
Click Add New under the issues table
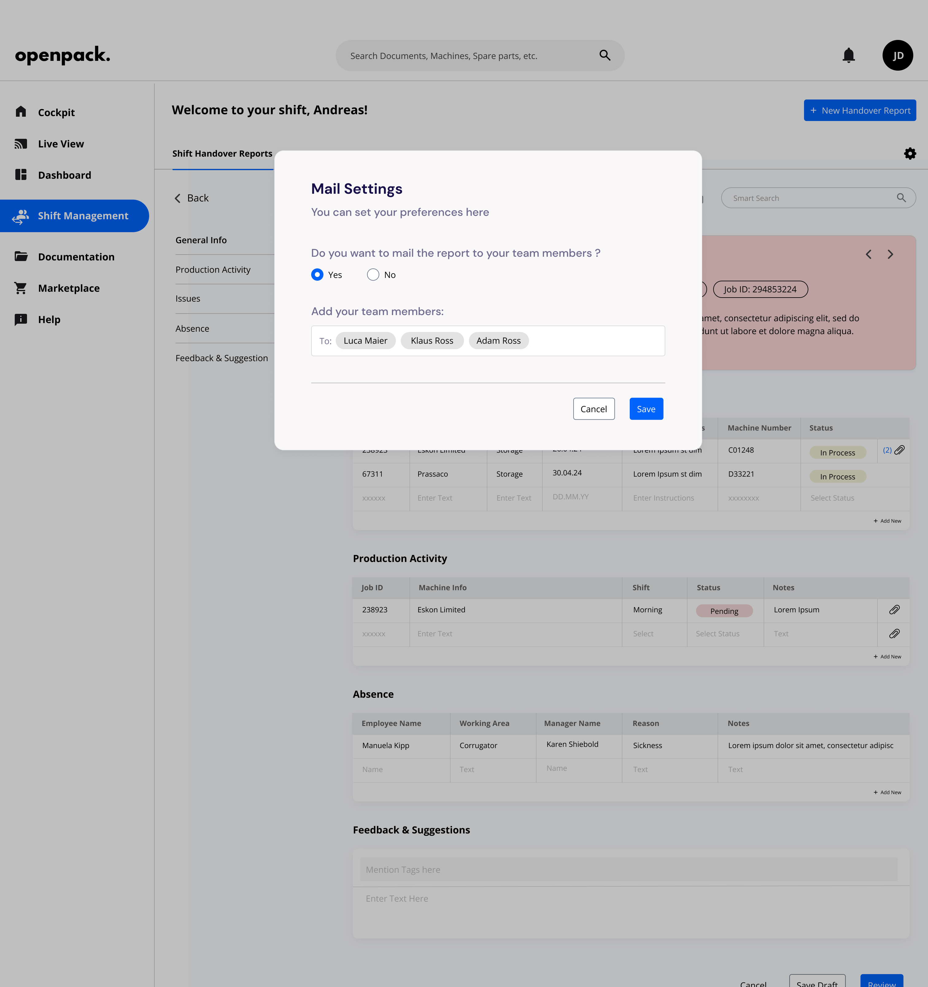point(887,521)
